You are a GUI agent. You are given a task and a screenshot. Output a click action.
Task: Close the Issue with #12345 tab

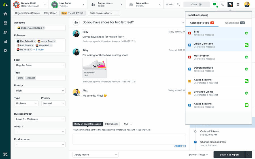pyautogui.click(x=160, y=5)
